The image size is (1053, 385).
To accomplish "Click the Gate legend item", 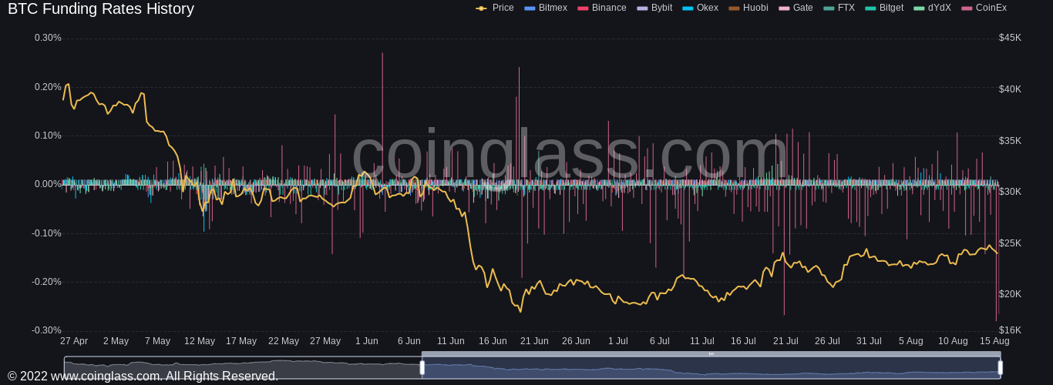I will 796,8.
